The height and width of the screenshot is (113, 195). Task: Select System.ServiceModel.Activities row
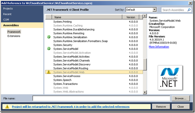94,56
